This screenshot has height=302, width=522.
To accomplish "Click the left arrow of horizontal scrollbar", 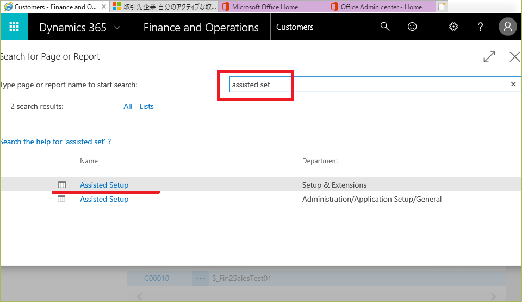I will point(140,297).
